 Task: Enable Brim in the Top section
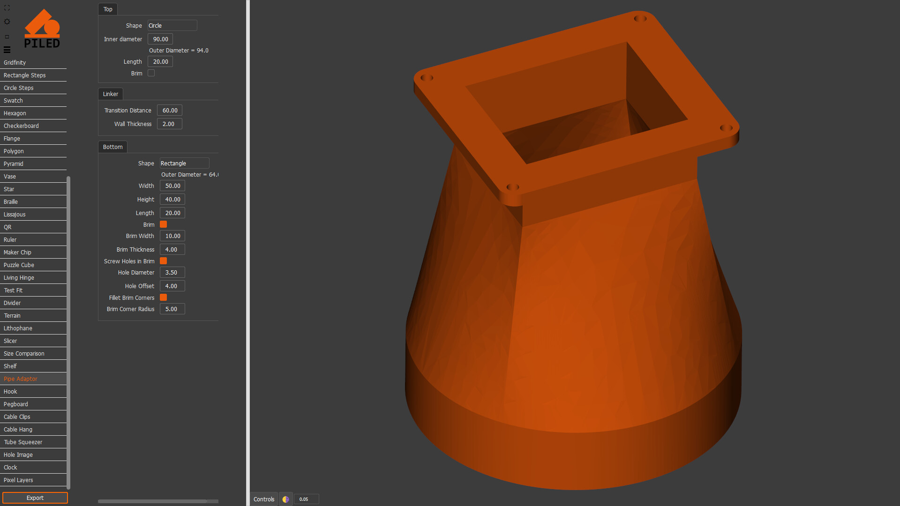coord(151,73)
